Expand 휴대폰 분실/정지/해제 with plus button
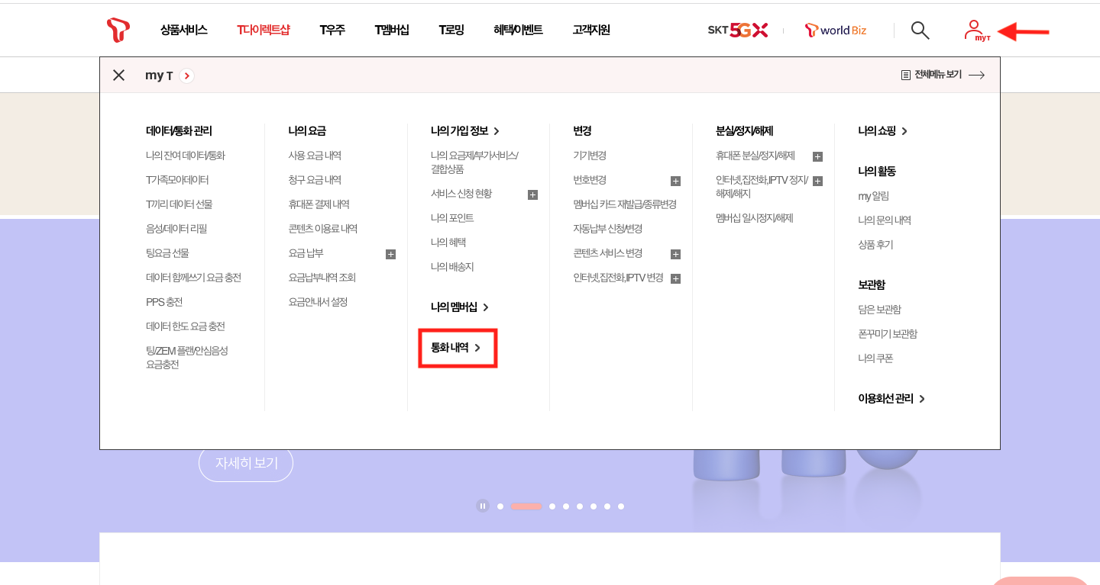 click(x=817, y=156)
